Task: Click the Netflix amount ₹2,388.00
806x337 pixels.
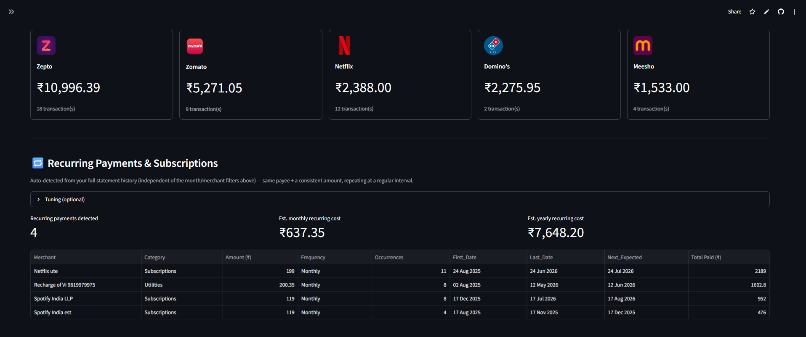Action: click(363, 87)
